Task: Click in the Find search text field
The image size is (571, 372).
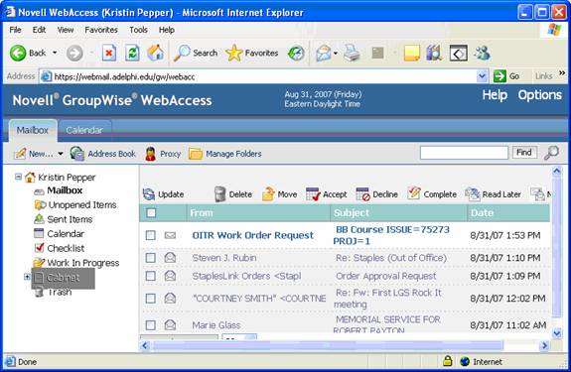Action: [464, 153]
